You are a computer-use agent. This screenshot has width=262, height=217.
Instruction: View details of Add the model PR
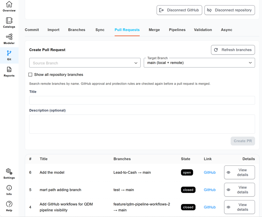point(239,172)
